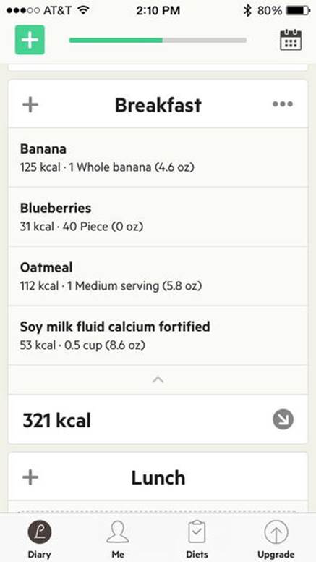Open Breakfast three-dots options menu

tap(282, 104)
